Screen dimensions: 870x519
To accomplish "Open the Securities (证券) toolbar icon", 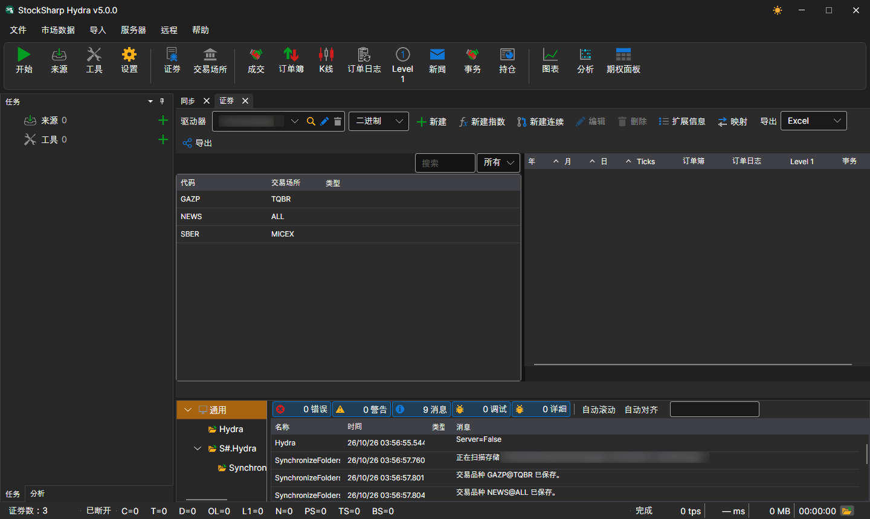I will [172, 54].
